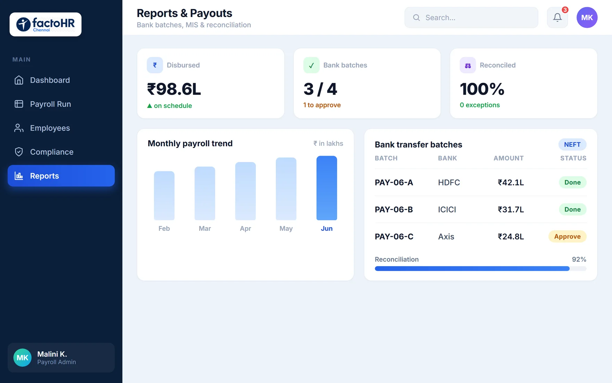Click the Reconciliation progress bar
Screen dimensions: 612x383
click(481, 268)
